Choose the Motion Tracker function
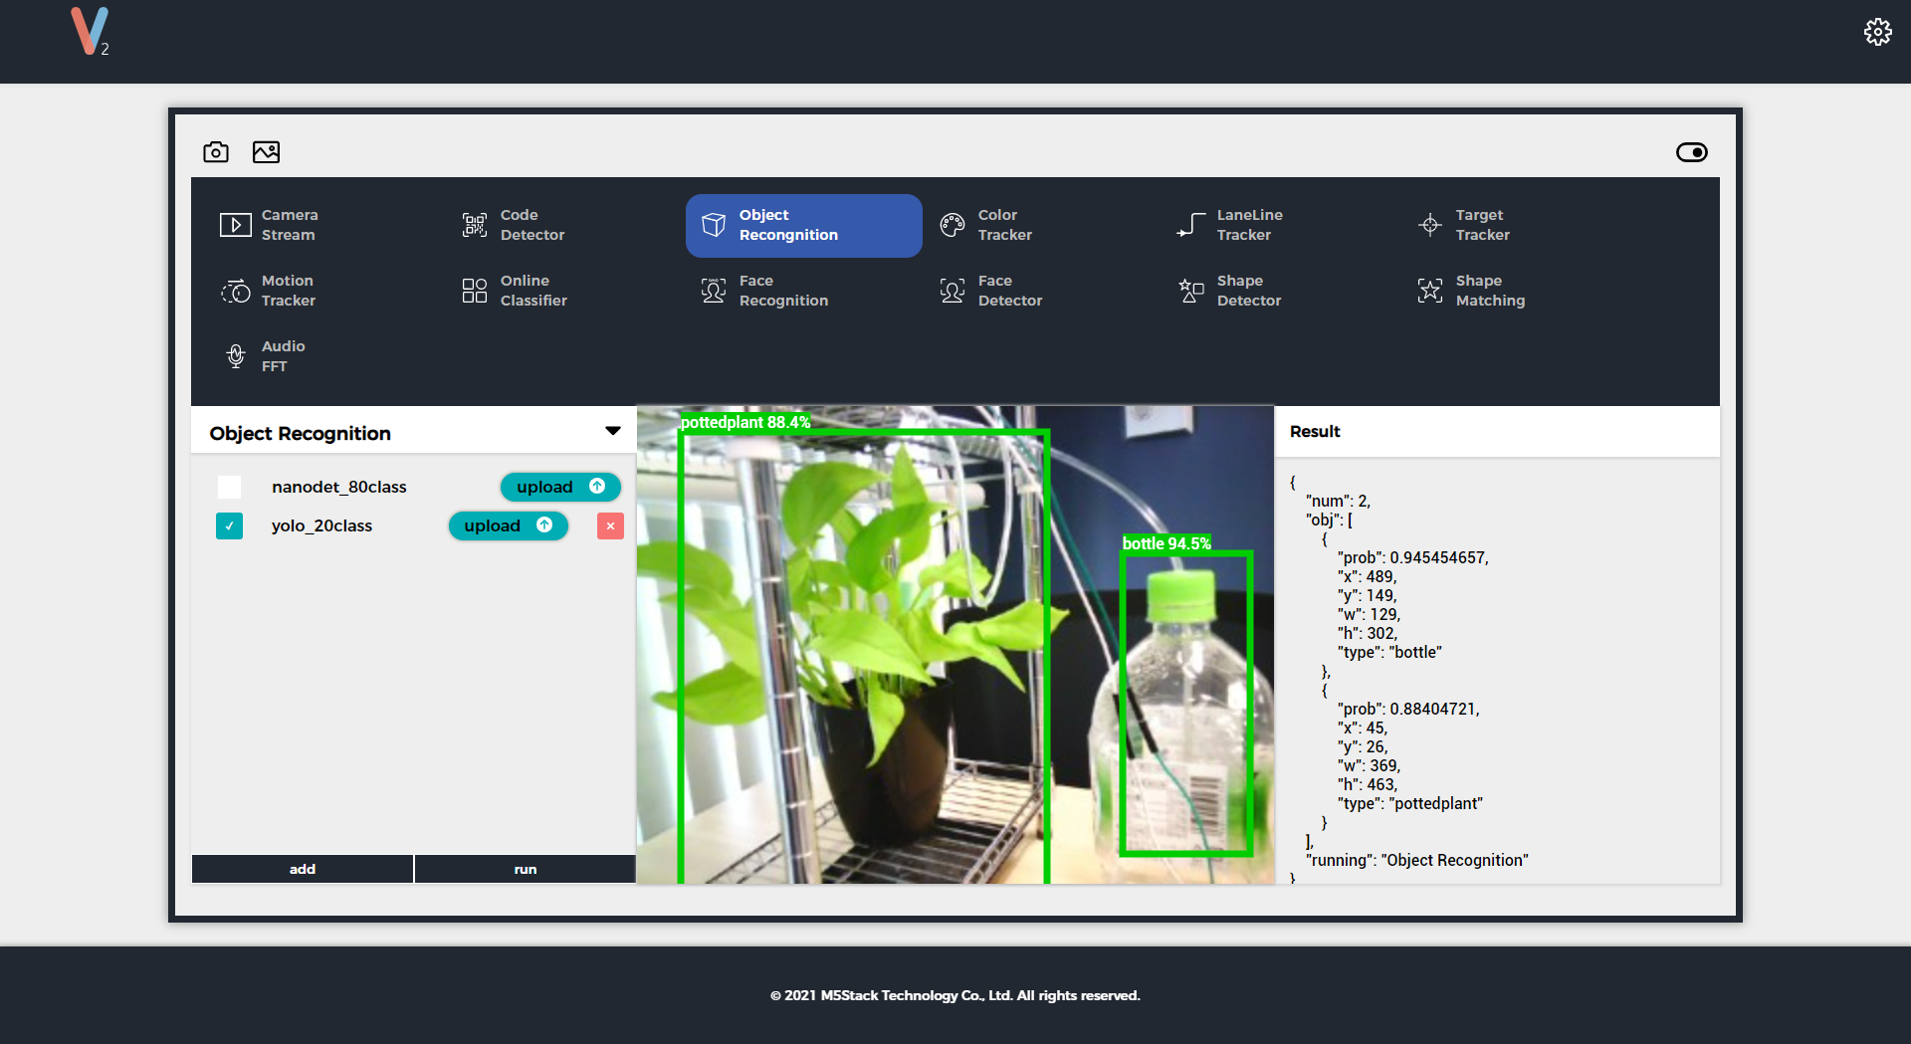1911x1044 pixels. 269,291
